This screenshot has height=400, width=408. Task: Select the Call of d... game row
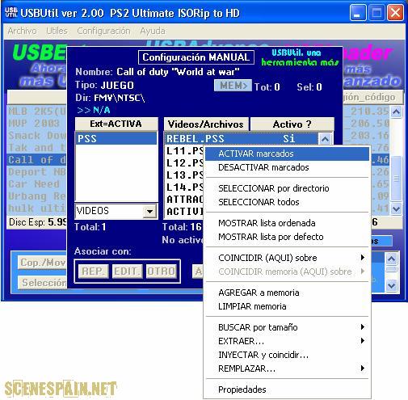tap(37, 160)
